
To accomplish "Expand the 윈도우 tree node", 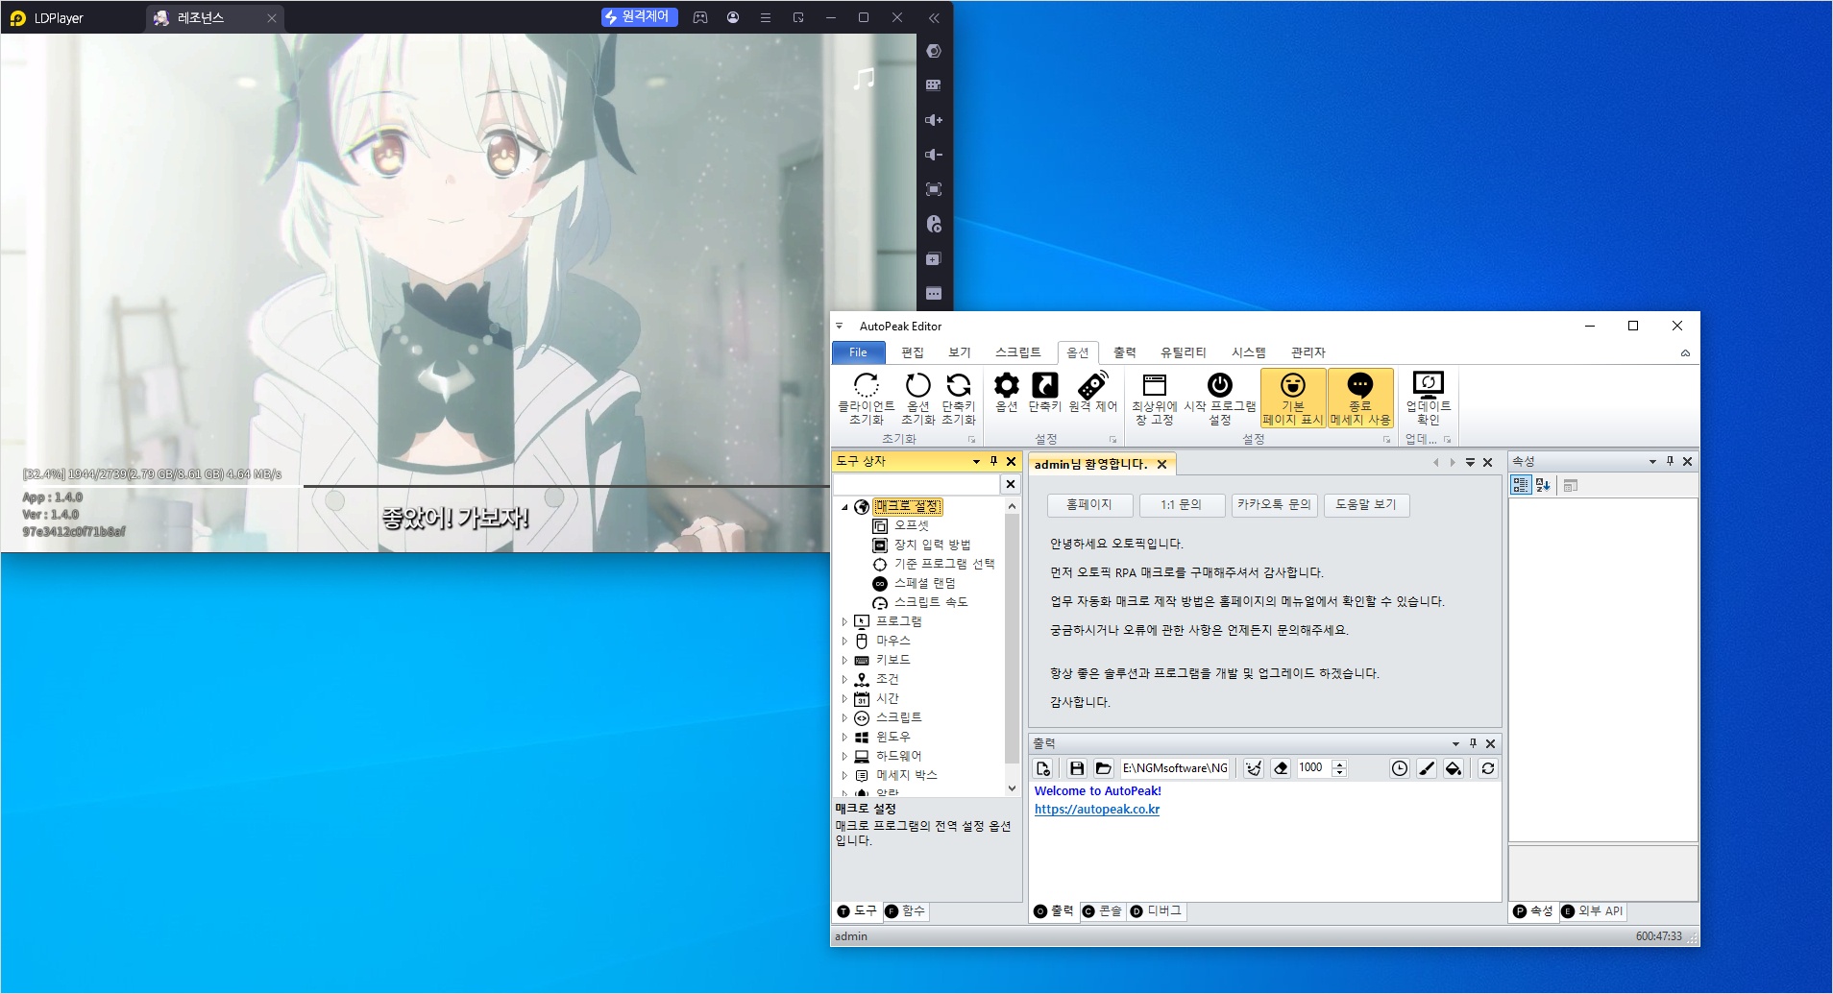I will [x=844, y=737].
